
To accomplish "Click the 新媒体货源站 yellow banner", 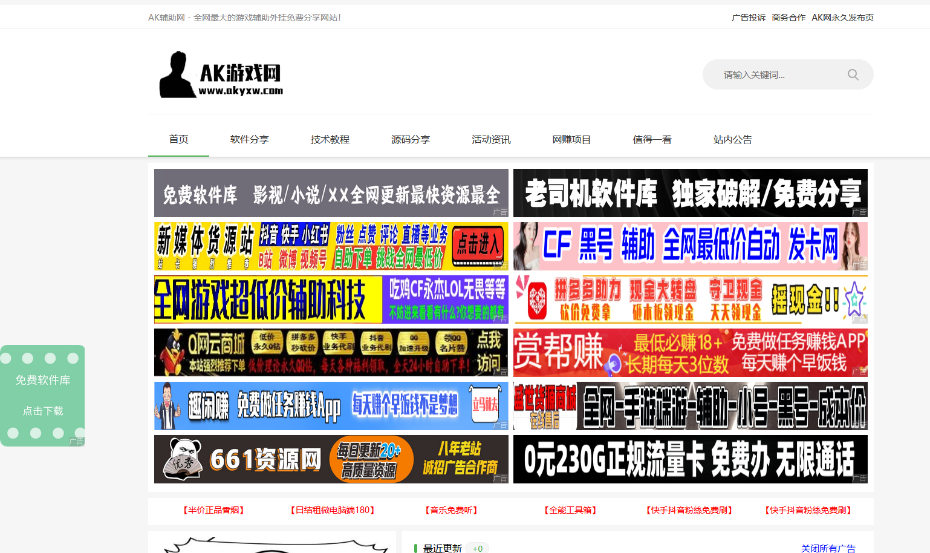I will (x=331, y=246).
